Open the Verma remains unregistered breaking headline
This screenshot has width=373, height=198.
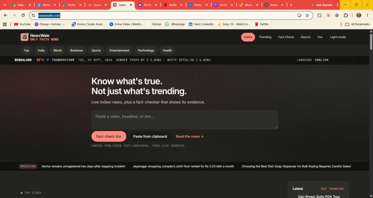(x=83, y=167)
